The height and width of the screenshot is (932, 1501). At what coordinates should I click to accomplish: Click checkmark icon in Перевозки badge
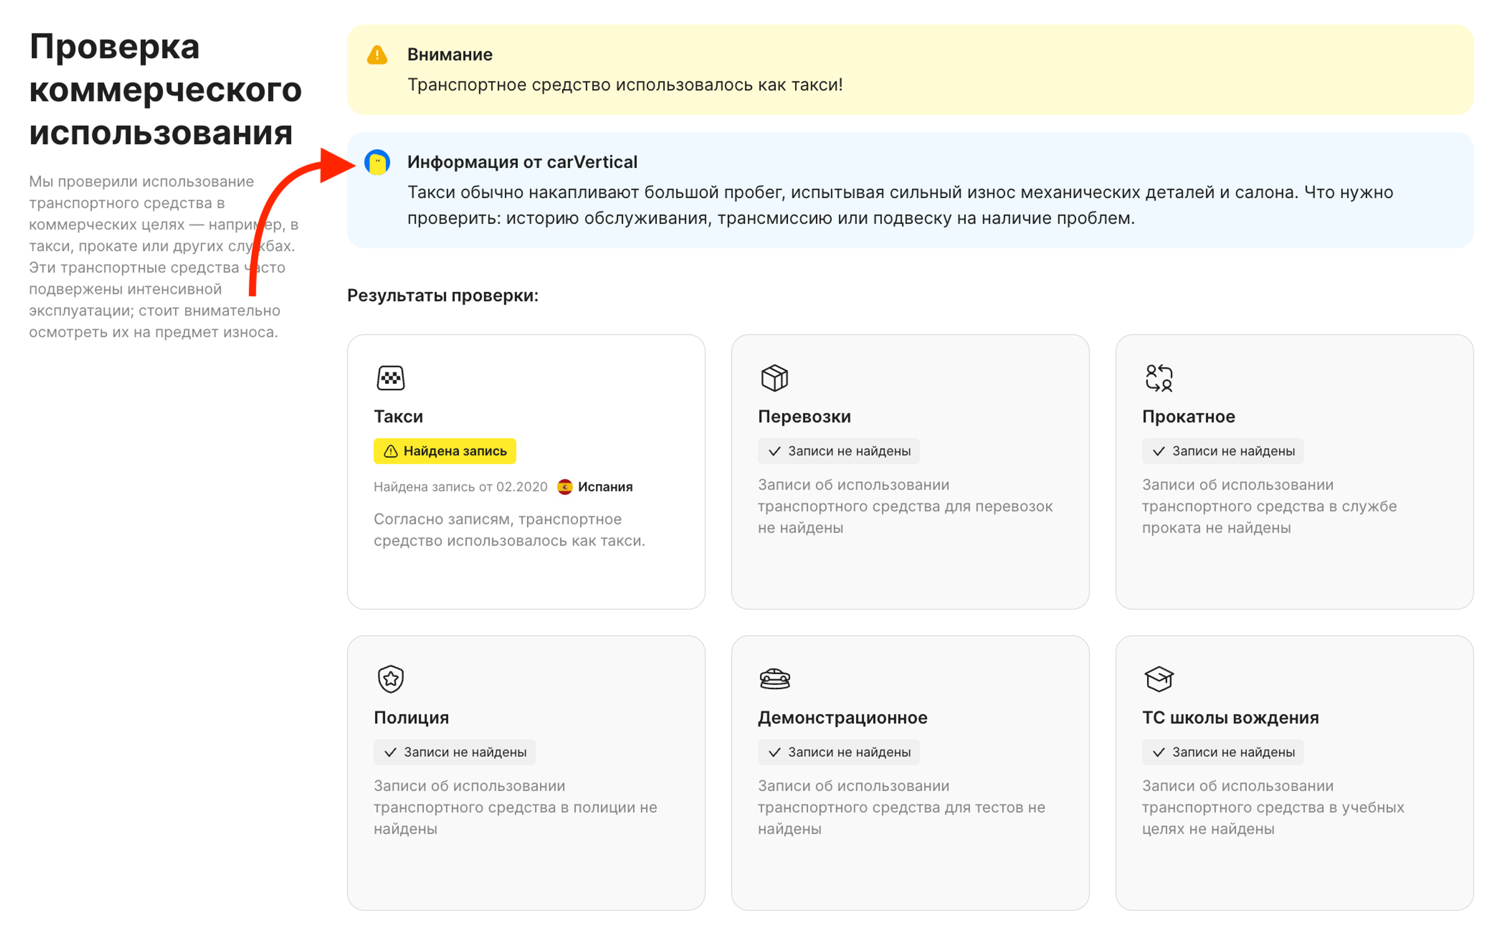point(774,451)
